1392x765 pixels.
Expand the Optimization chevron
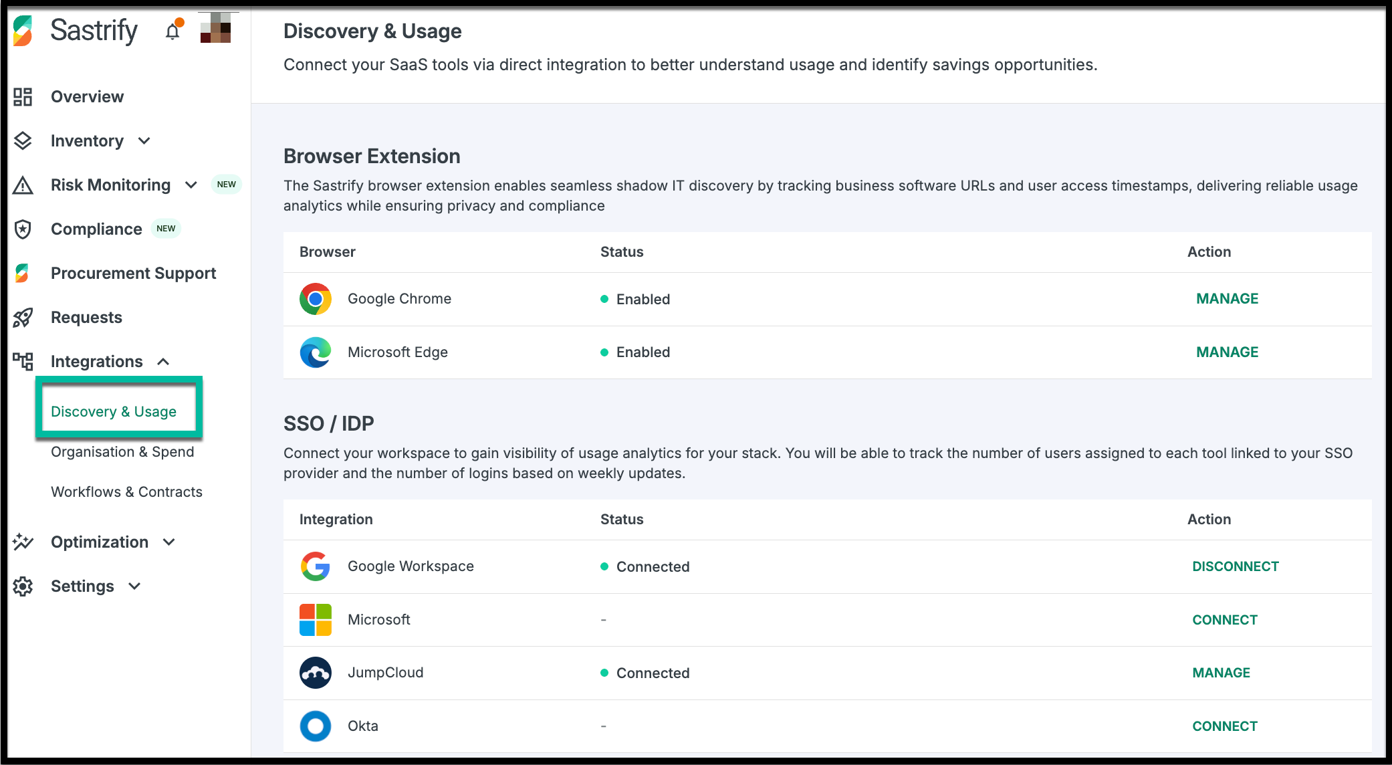(x=169, y=542)
